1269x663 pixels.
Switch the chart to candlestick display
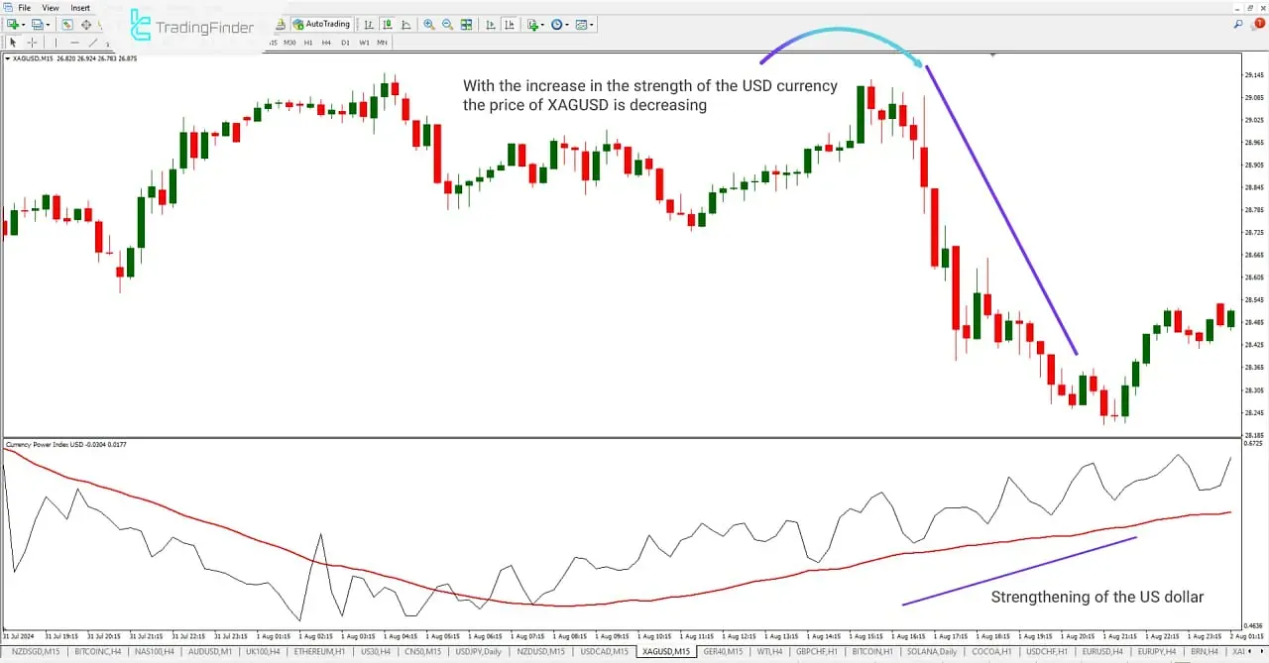tap(389, 25)
